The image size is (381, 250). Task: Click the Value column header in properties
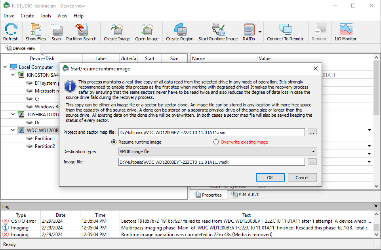[x=315, y=59]
